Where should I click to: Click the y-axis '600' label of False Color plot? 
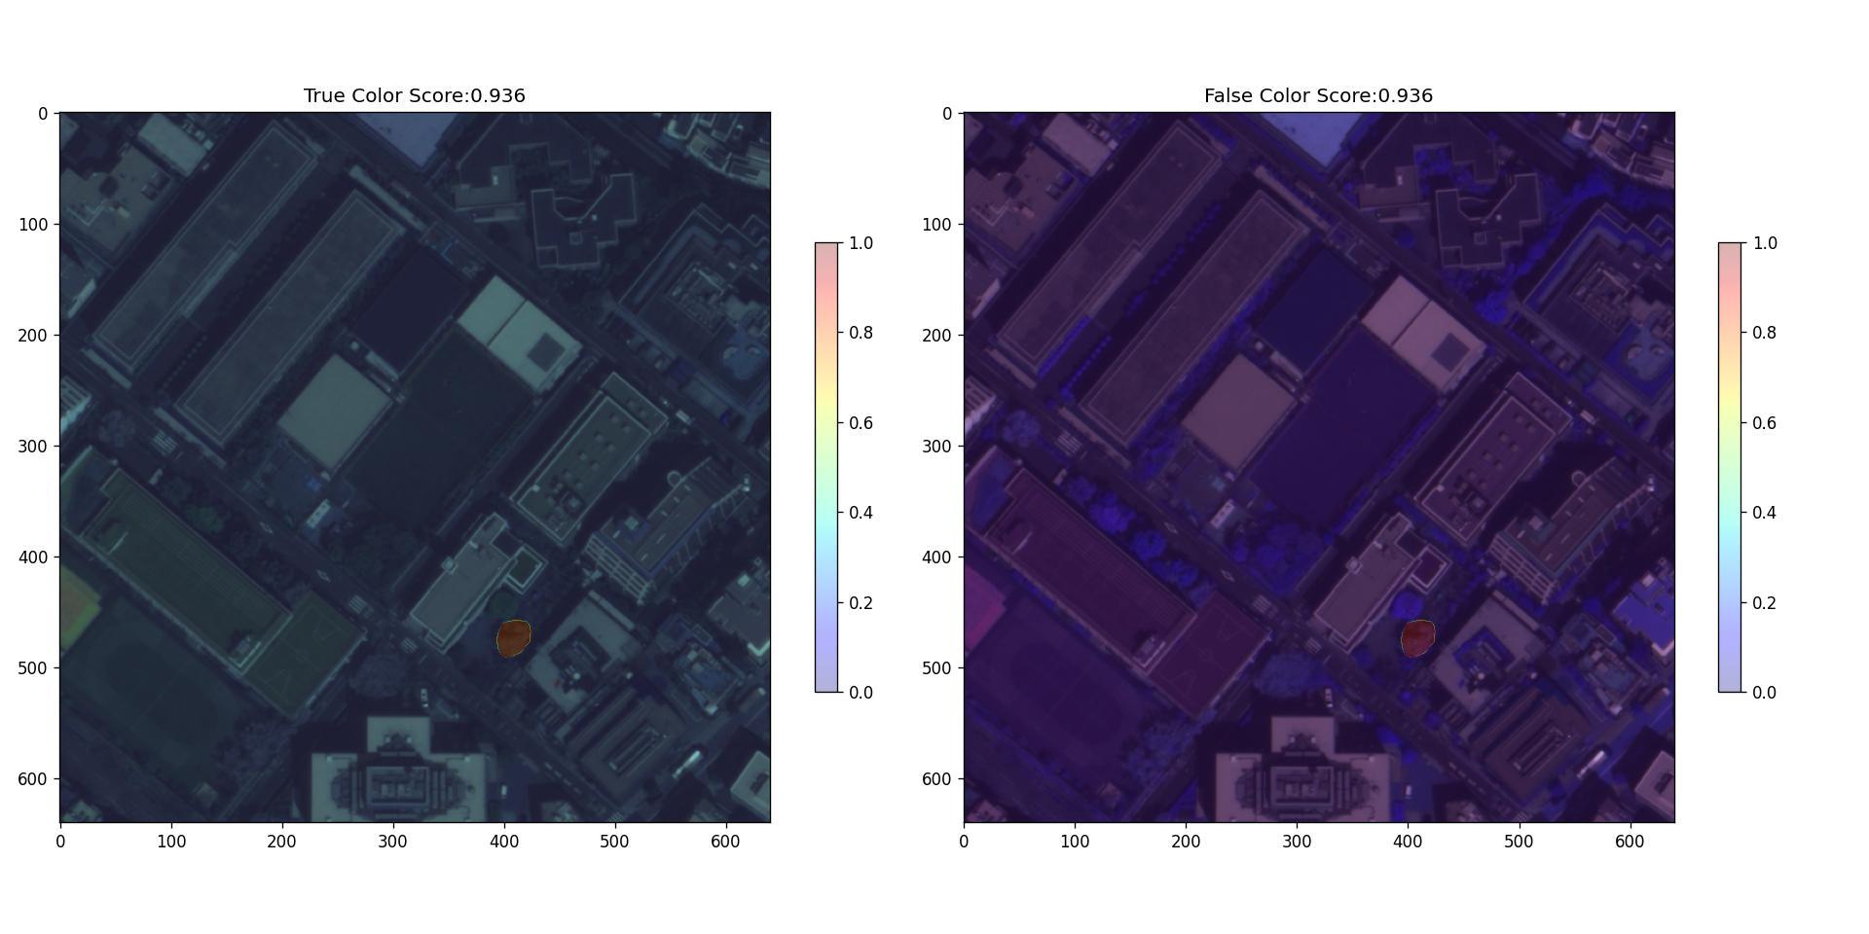pos(936,779)
